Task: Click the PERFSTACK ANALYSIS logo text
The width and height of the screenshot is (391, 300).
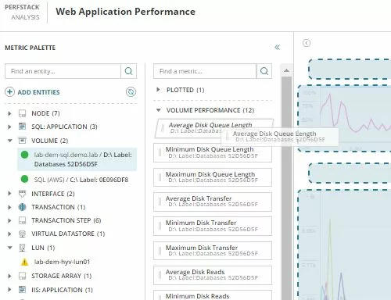Action: [22, 12]
